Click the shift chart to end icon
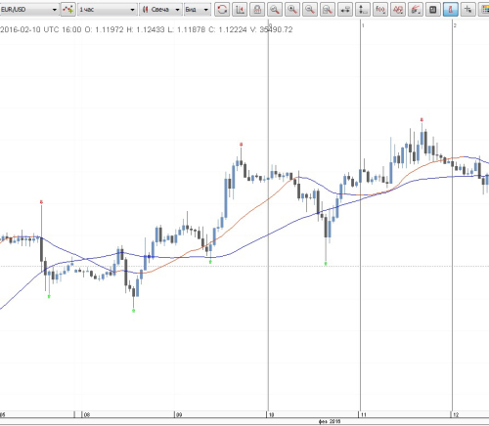 240,10
